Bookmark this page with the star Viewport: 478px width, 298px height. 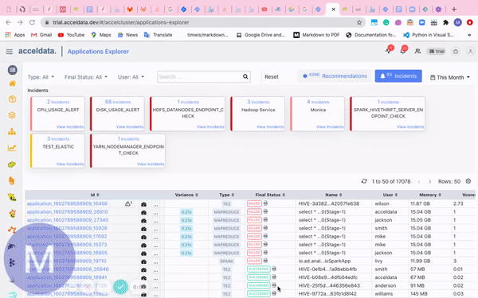click(x=359, y=22)
